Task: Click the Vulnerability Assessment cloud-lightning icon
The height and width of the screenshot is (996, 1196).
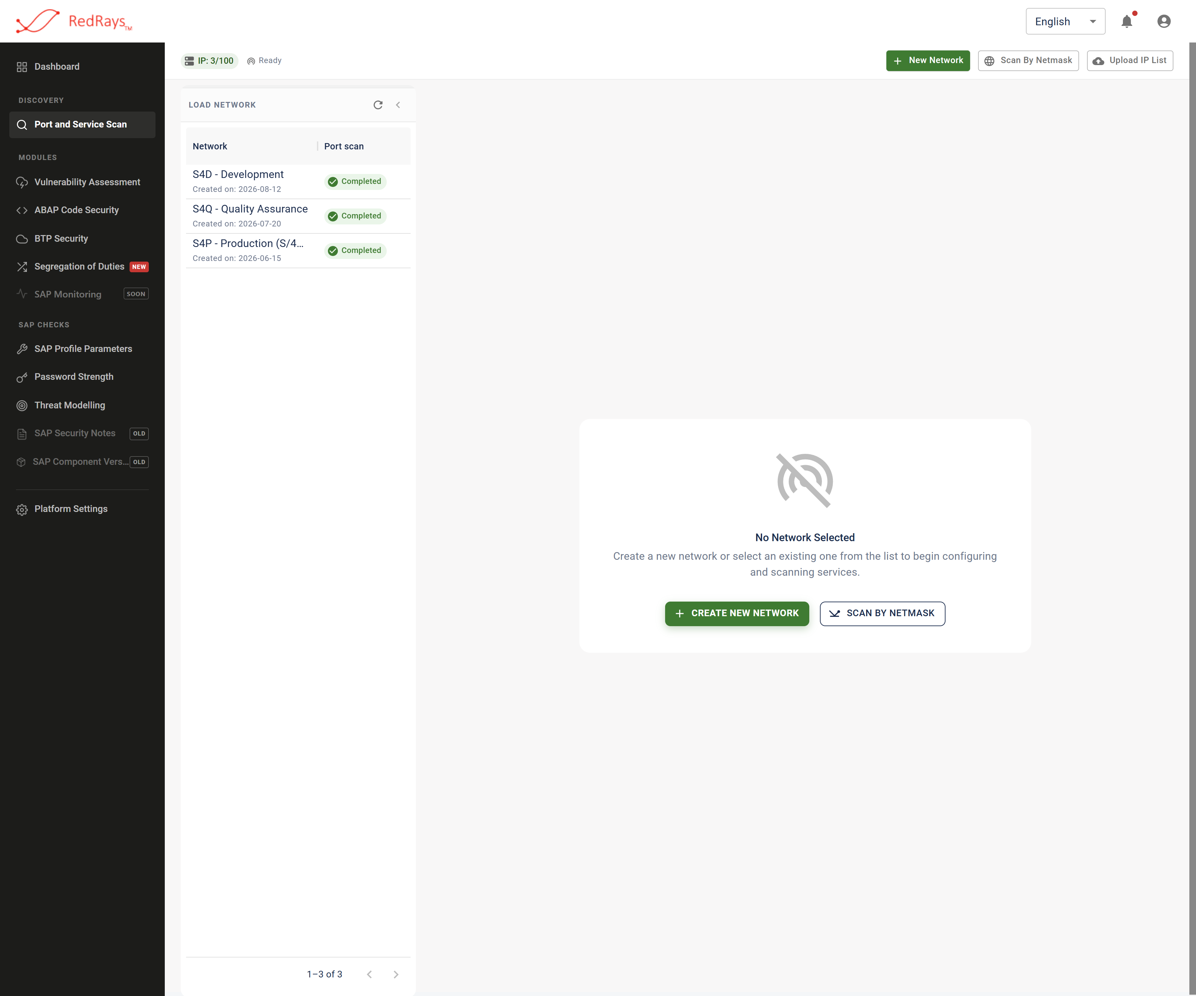Action: (22, 183)
